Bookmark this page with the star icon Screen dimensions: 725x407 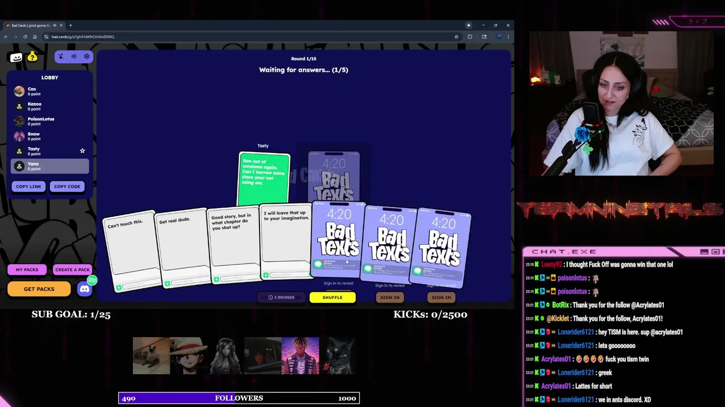click(x=456, y=37)
